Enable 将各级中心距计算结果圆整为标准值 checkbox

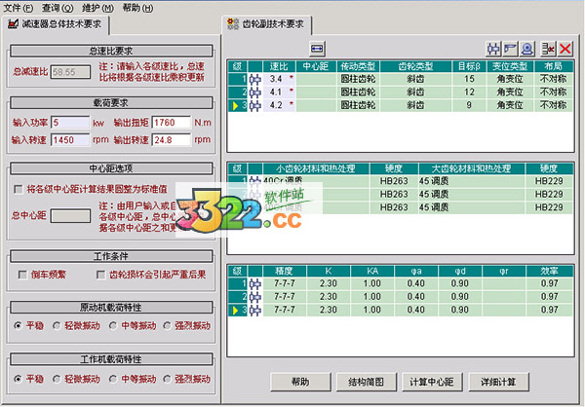click(x=18, y=189)
